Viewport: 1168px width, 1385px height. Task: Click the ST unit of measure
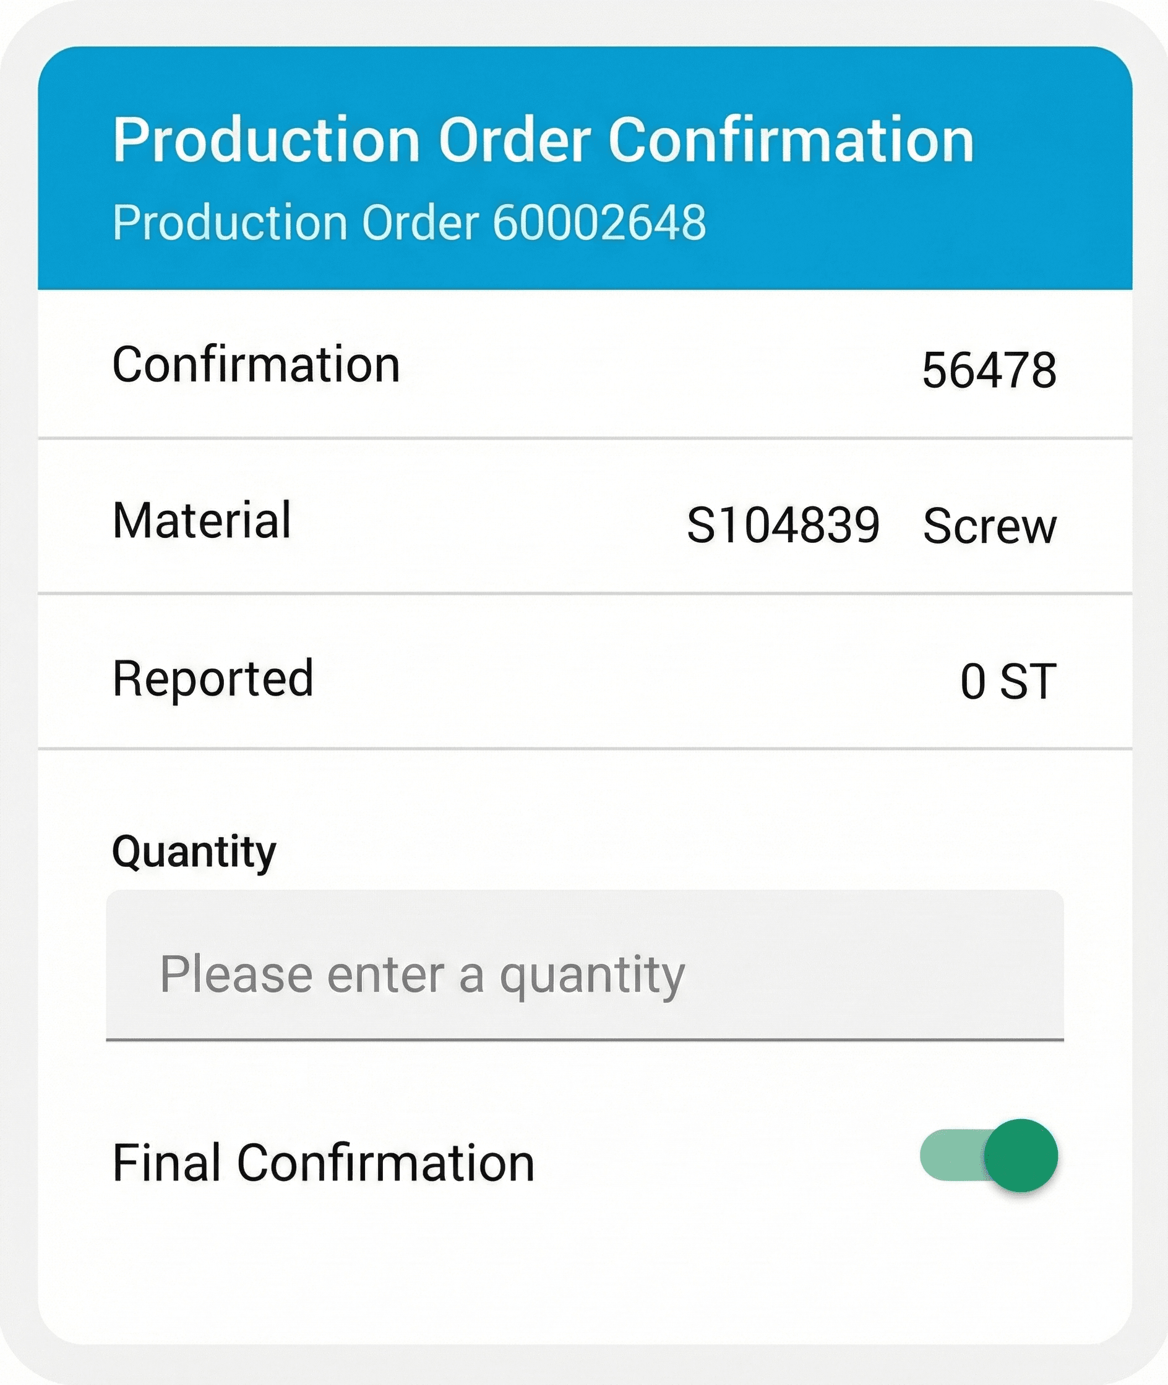pyautogui.click(x=1028, y=681)
